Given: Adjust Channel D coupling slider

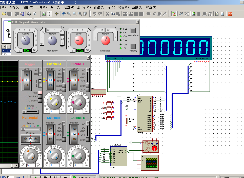Looking at the screenshot, I should pyautogui.click(x=88, y=130).
